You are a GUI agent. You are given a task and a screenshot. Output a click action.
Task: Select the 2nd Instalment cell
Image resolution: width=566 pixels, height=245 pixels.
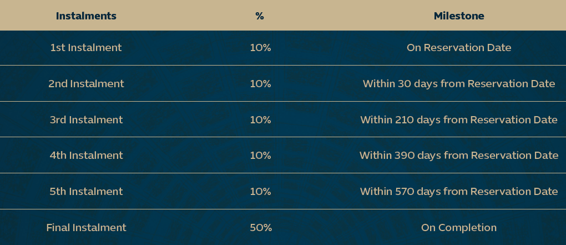(86, 84)
